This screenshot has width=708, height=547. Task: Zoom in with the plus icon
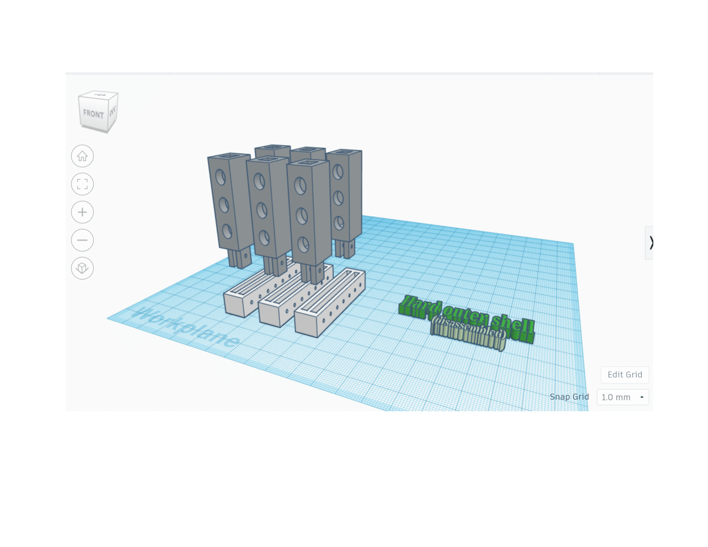click(82, 212)
